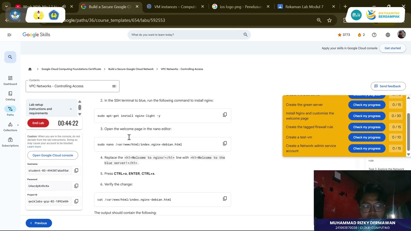Click the Google Skills logo
The width and height of the screenshot is (411, 231).
pyautogui.click(x=36, y=35)
